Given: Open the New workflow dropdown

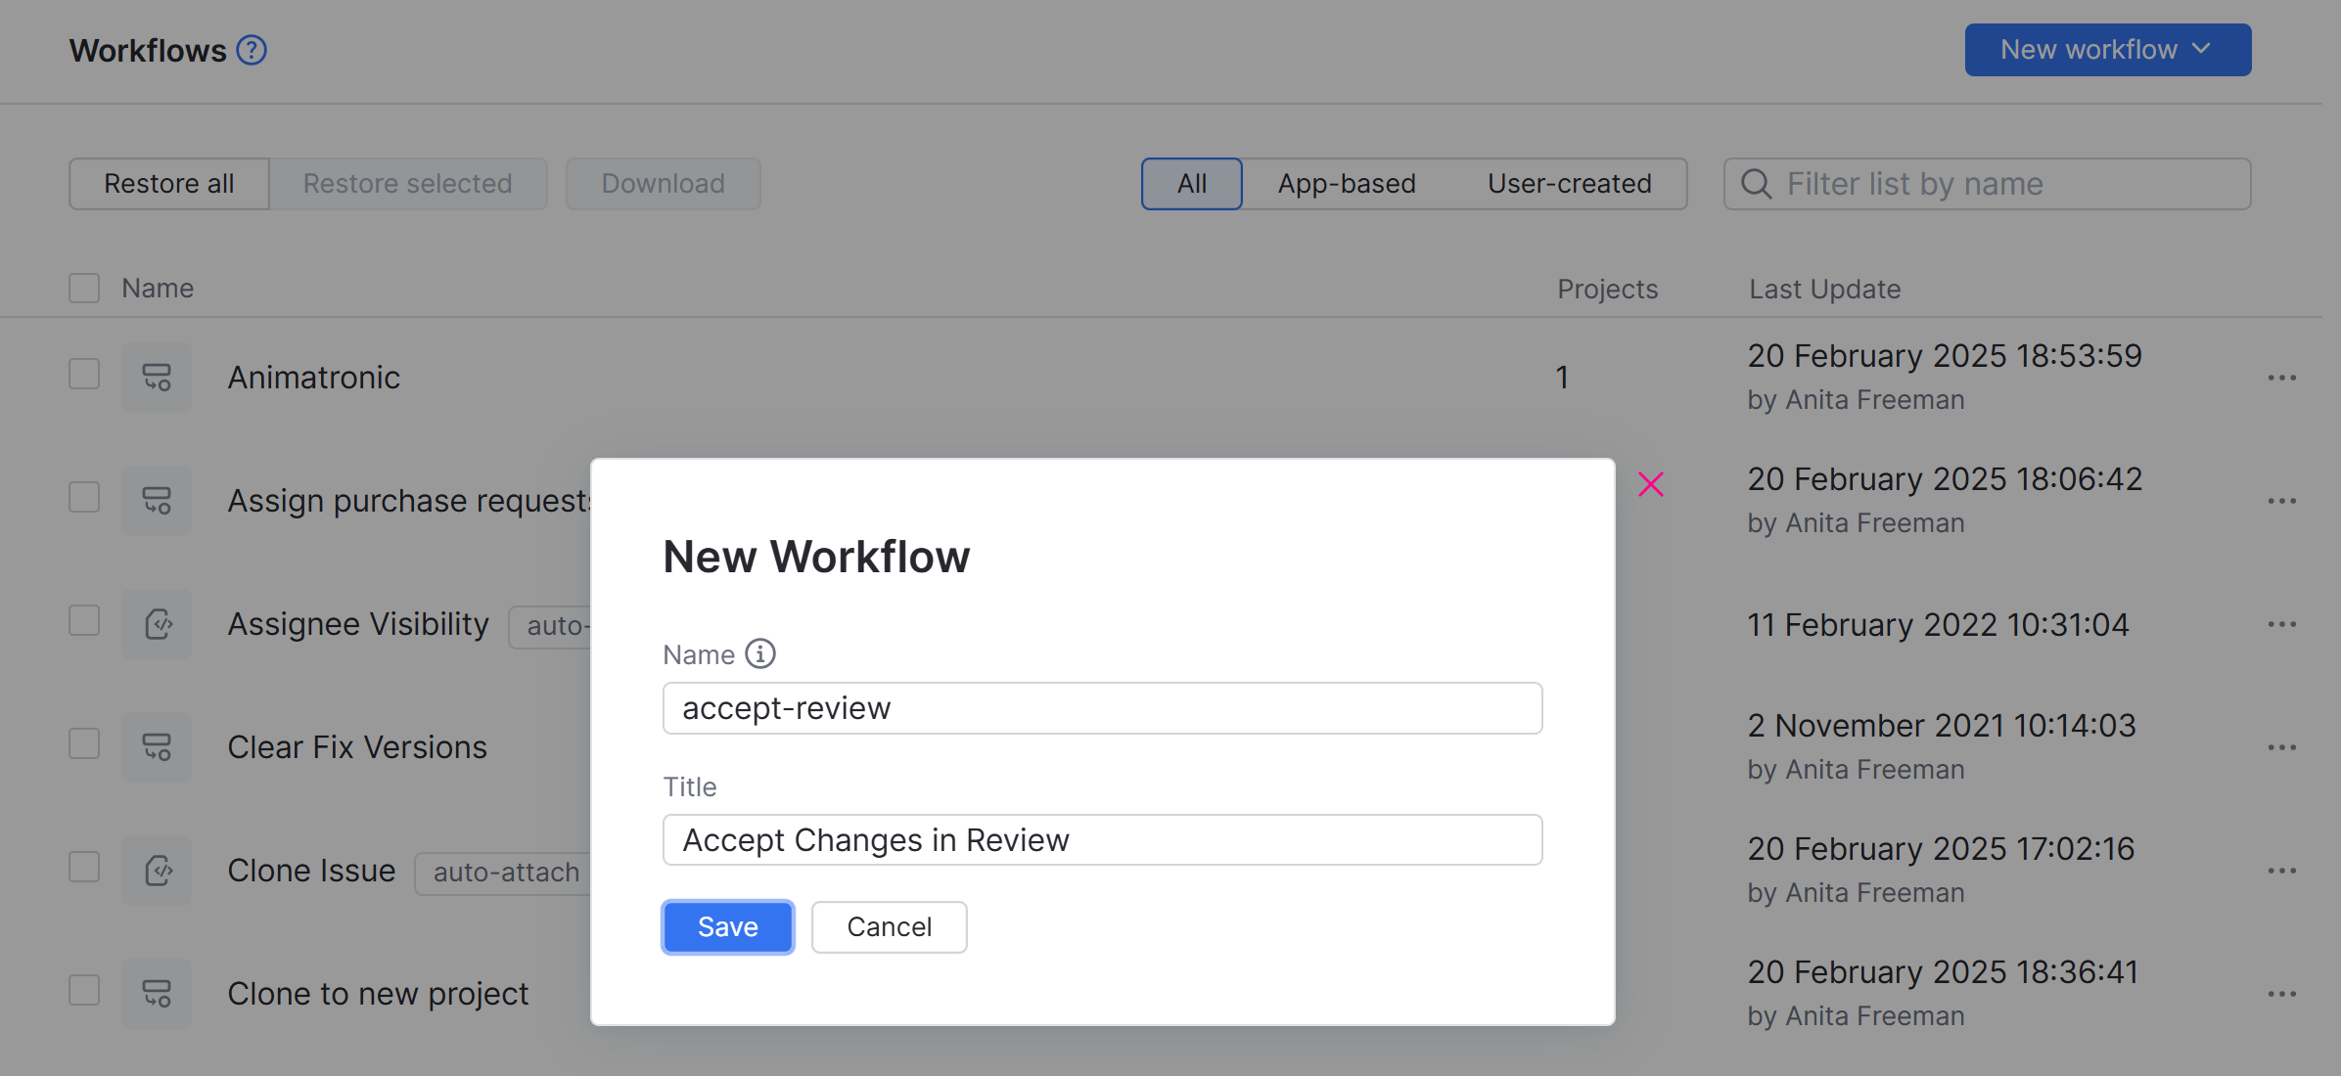Looking at the screenshot, I should [x=2107, y=50].
